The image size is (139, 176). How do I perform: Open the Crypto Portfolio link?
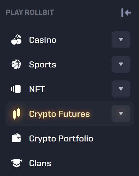[61, 139]
